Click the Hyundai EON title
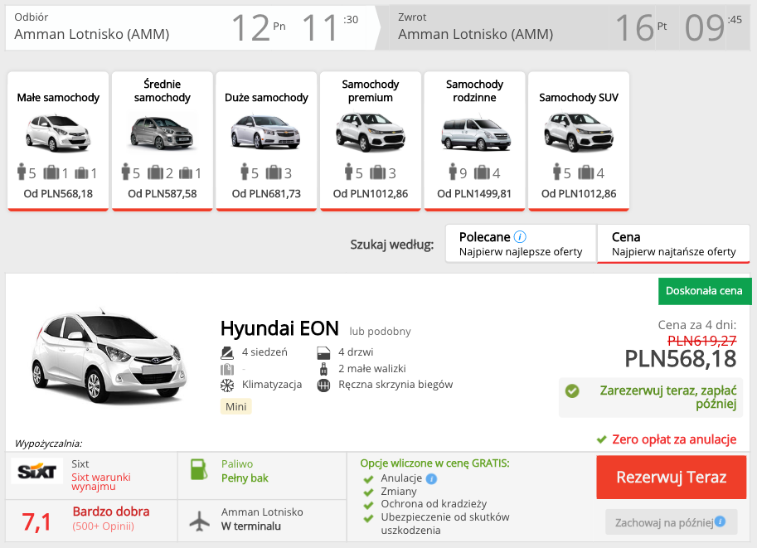 coord(279,329)
